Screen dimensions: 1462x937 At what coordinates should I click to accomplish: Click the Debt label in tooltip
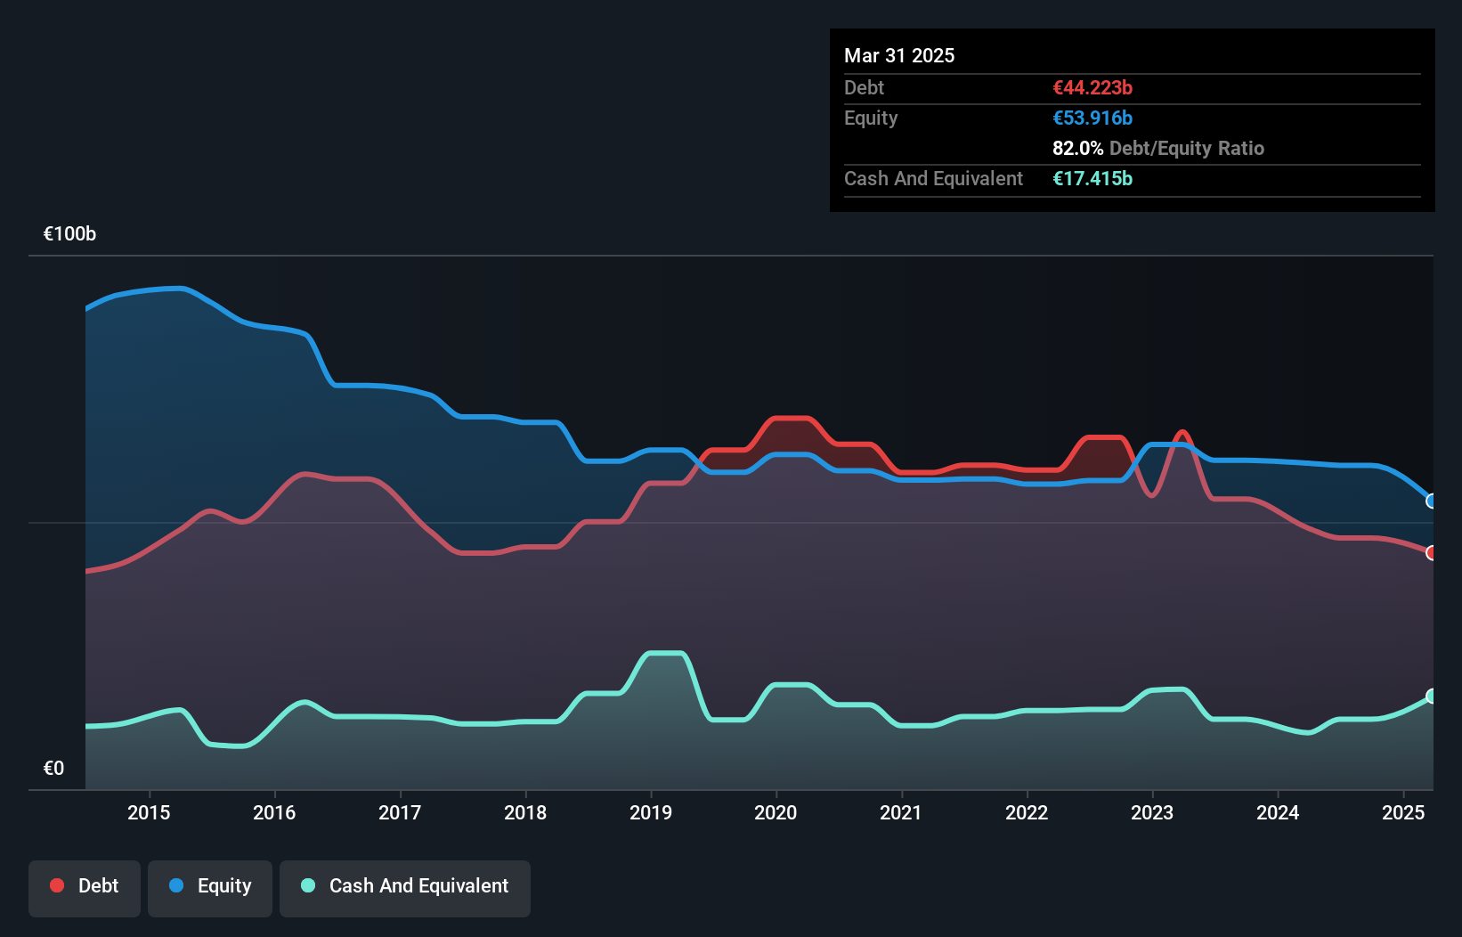coord(864,88)
